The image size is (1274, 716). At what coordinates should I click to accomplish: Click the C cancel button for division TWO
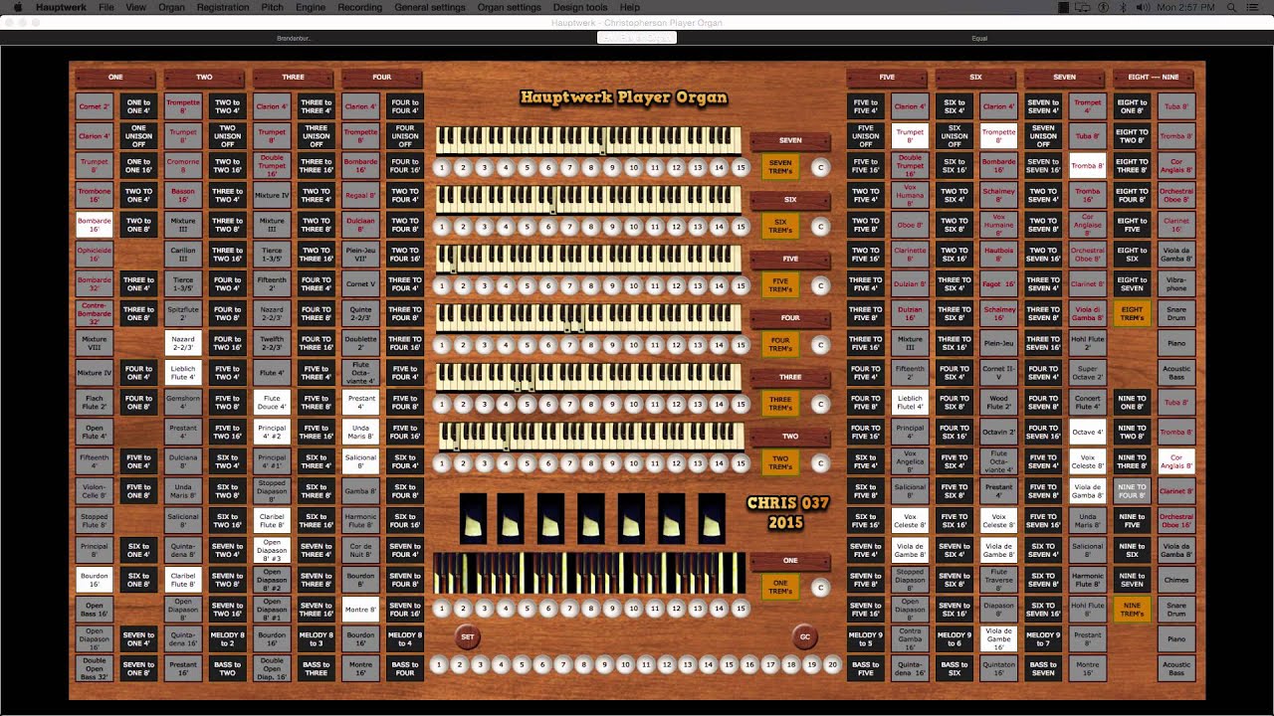click(x=820, y=463)
